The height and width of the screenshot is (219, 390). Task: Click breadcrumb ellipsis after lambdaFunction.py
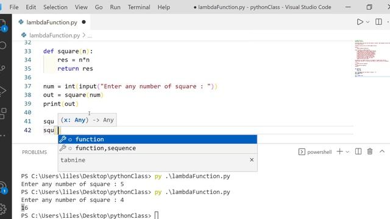[x=90, y=36]
